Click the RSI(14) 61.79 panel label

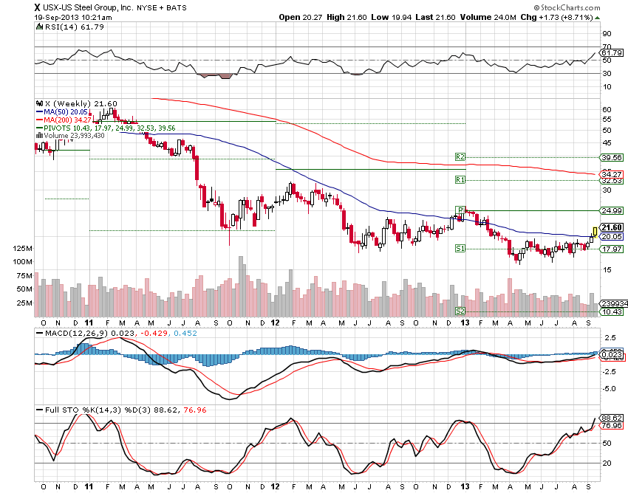click(75, 27)
